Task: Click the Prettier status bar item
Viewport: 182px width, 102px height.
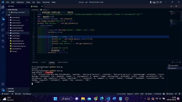Action: pyautogui.click(x=170, y=94)
